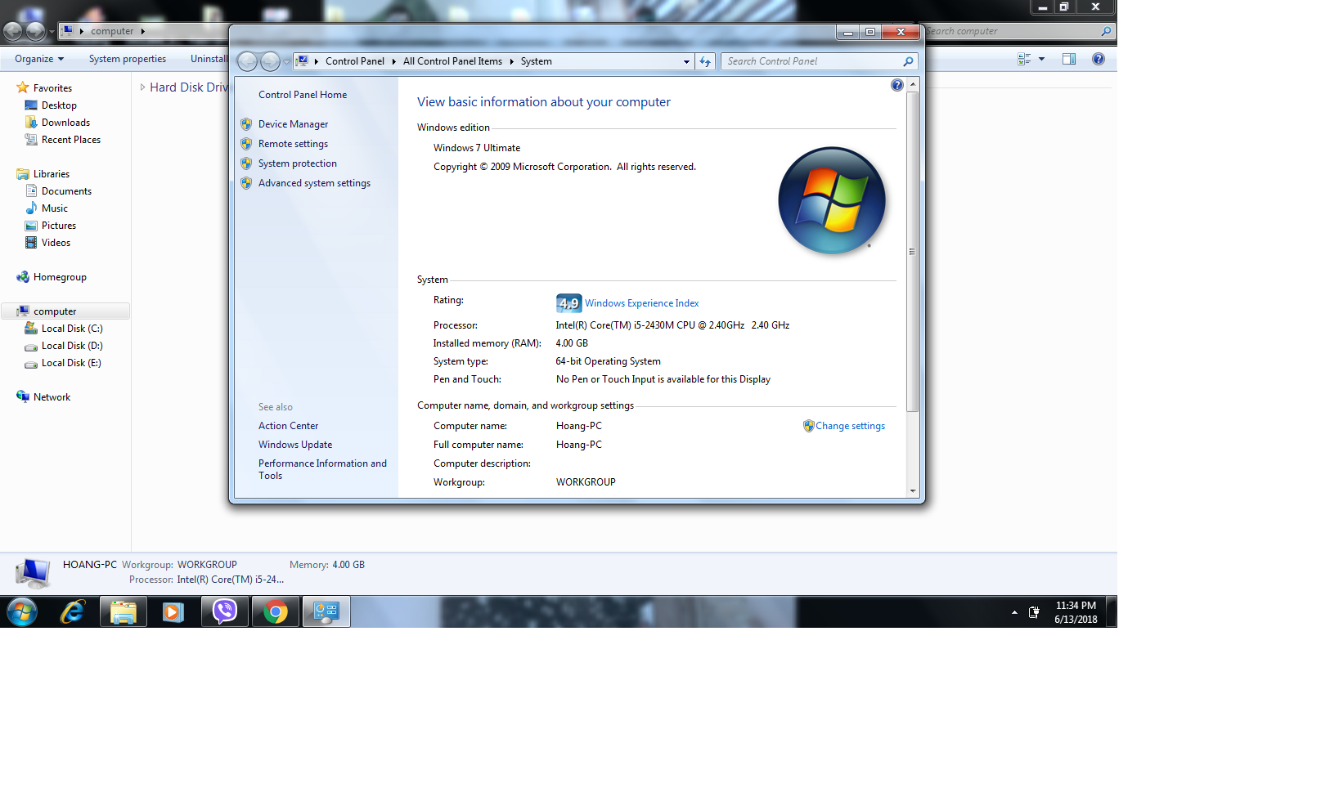
Task: Select Local Disk (D:) in navigation tree
Action: [x=72, y=346]
